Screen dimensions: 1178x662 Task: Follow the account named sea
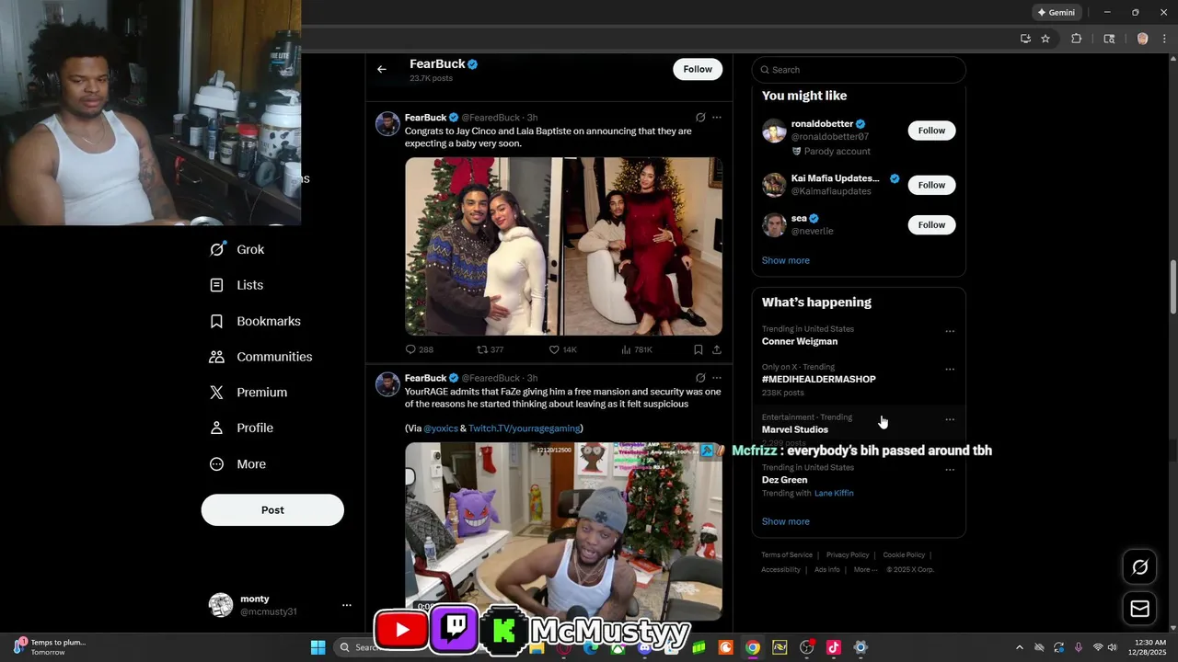(x=931, y=224)
